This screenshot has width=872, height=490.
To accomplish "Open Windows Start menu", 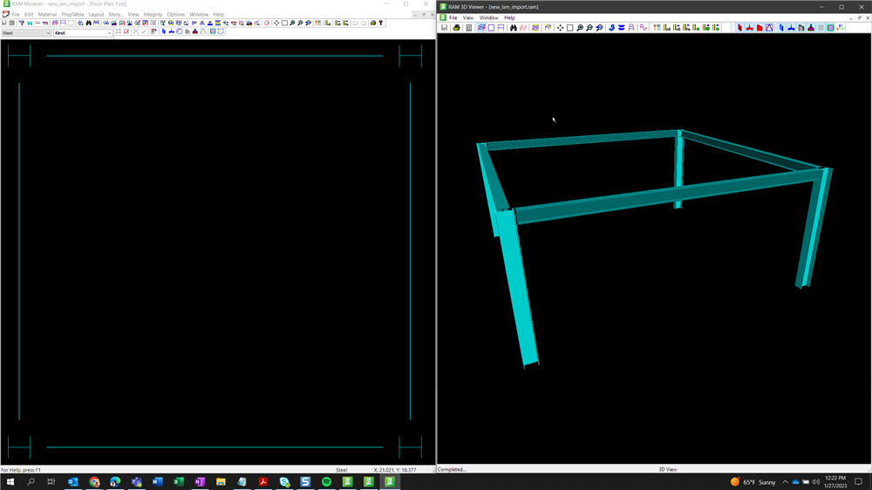I will (x=10, y=481).
